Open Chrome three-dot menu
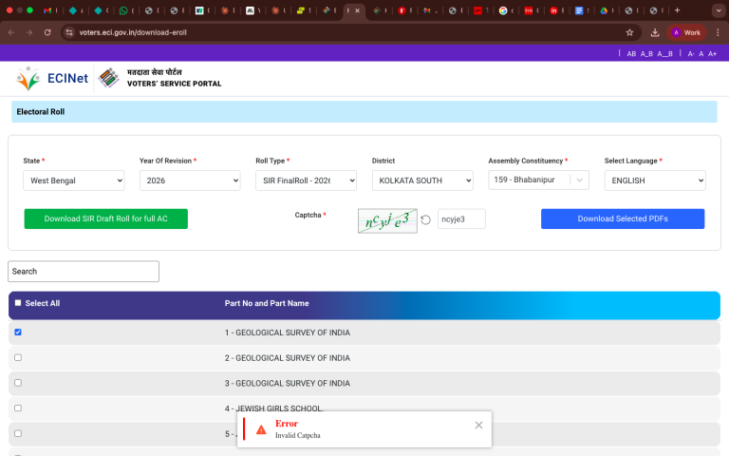 coord(717,31)
